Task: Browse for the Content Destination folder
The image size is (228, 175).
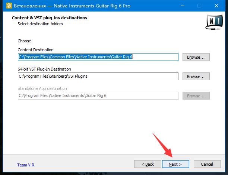Action: tap(196, 57)
